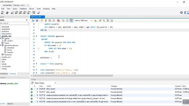Viewport: 189px width, 106px height.
Task: Beautify the SQL with the broom icon
Action: [x=100, y=21]
